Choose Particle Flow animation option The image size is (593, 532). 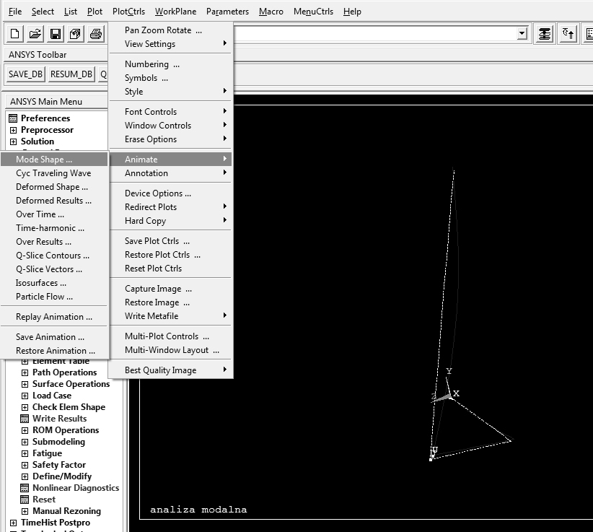pos(54,297)
